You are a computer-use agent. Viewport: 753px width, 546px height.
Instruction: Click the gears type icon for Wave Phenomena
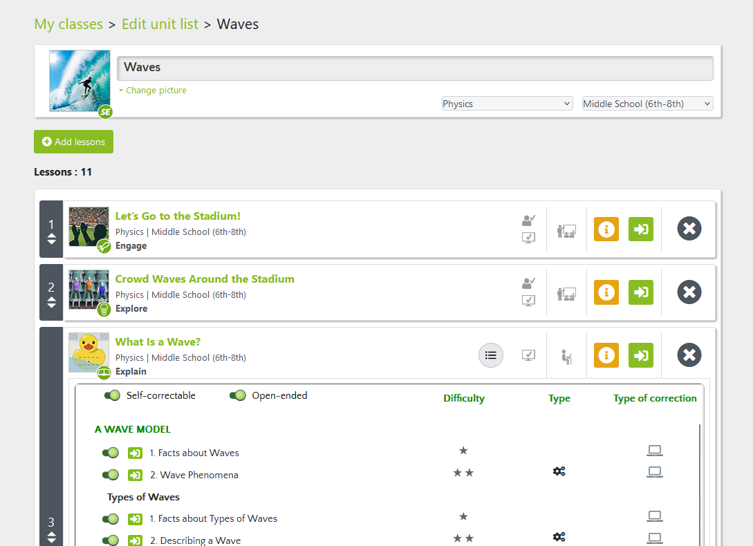[x=559, y=471]
